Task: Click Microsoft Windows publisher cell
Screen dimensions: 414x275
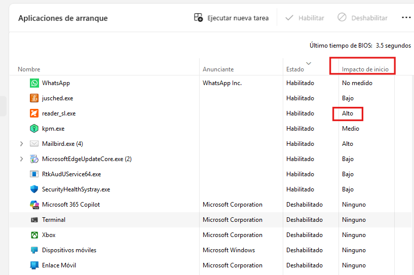Action: tap(229, 250)
